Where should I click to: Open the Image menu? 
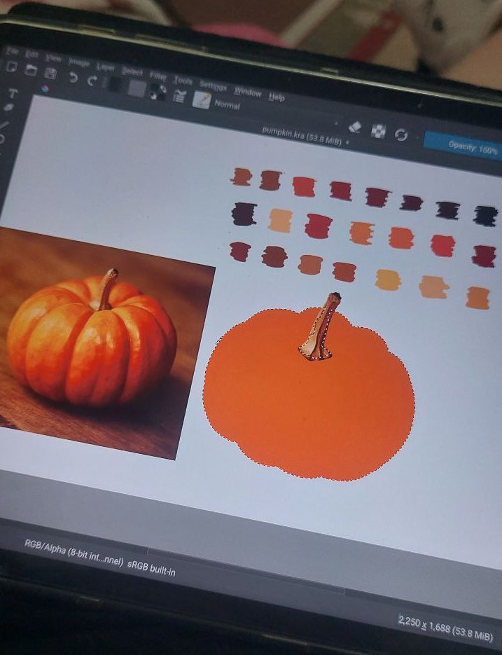pyautogui.click(x=79, y=62)
